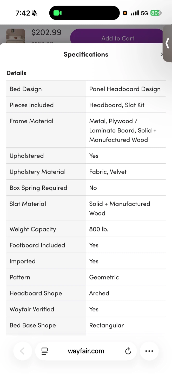Viewport: 172px width, 374px height.
Task: Tap the green FaceTime camera indicator
Action: [57, 13]
